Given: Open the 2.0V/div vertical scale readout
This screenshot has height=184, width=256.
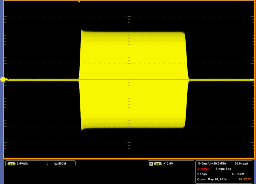Looking at the screenshot, I should coord(22,163).
